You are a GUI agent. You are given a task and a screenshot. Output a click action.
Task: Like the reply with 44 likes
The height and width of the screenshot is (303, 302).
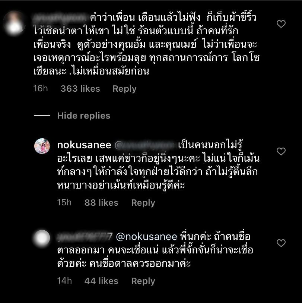tap(281, 243)
